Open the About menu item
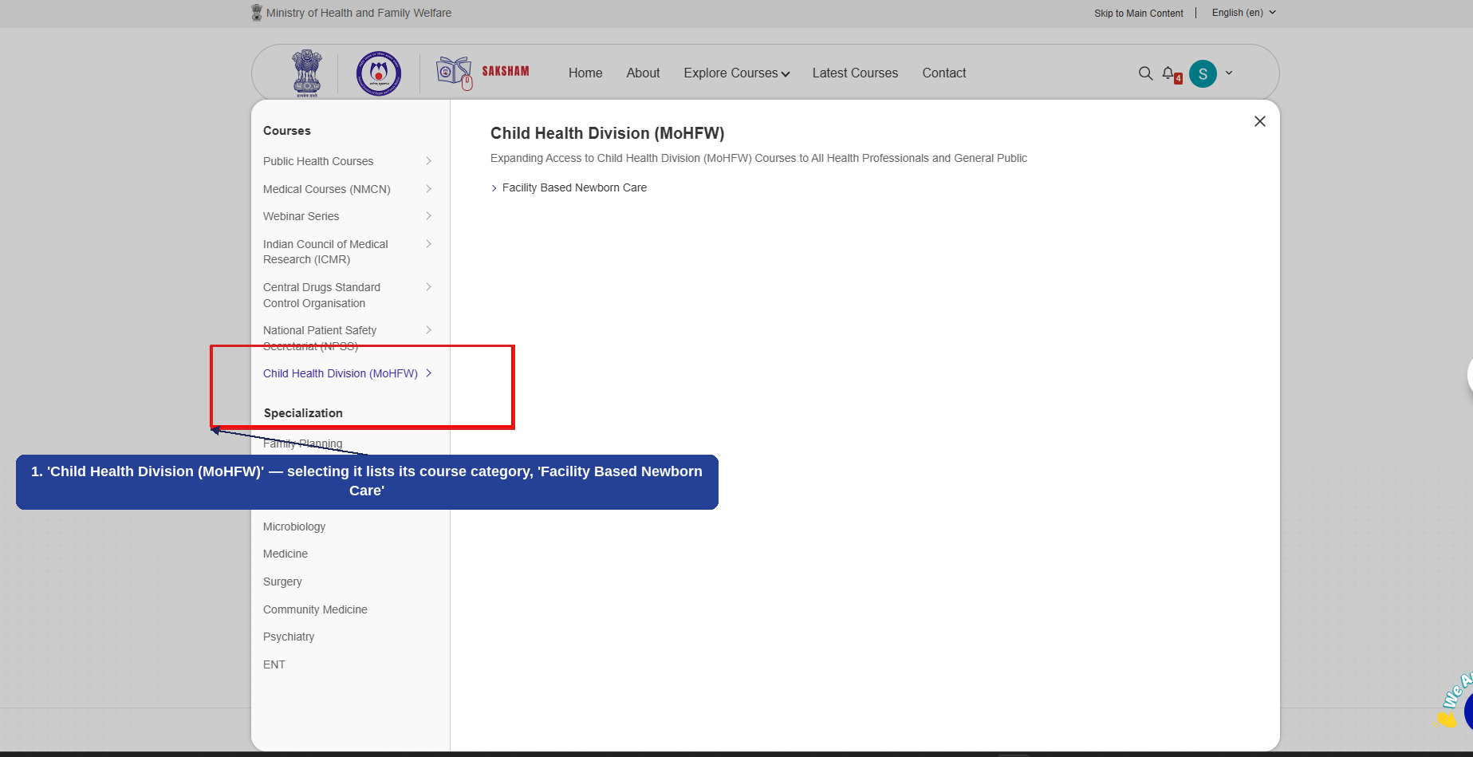Viewport: 1473px width, 757px height. click(x=643, y=73)
